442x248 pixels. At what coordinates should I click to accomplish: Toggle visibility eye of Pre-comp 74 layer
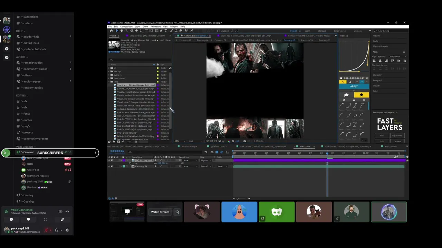point(109,166)
